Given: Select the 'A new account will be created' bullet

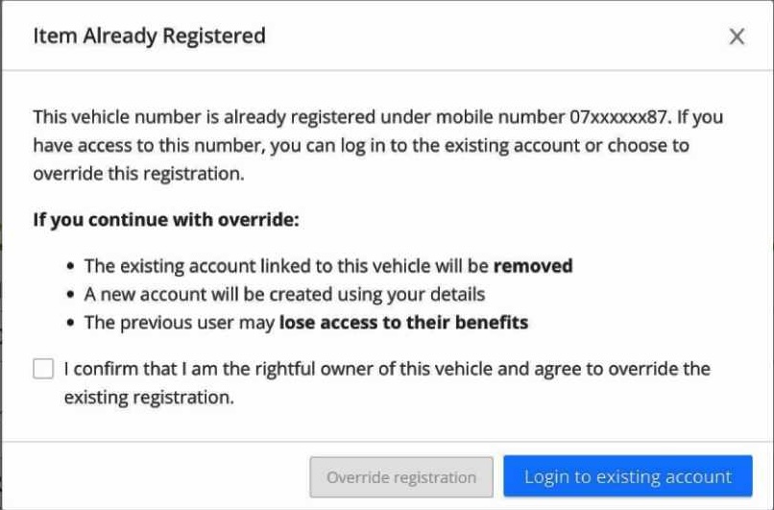Looking at the screenshot, I should click(x=284, y=294).
